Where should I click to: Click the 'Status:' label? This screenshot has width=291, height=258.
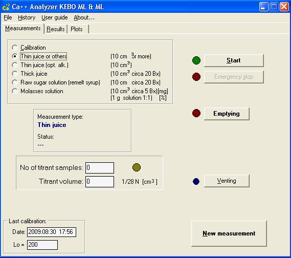(46, 137)
